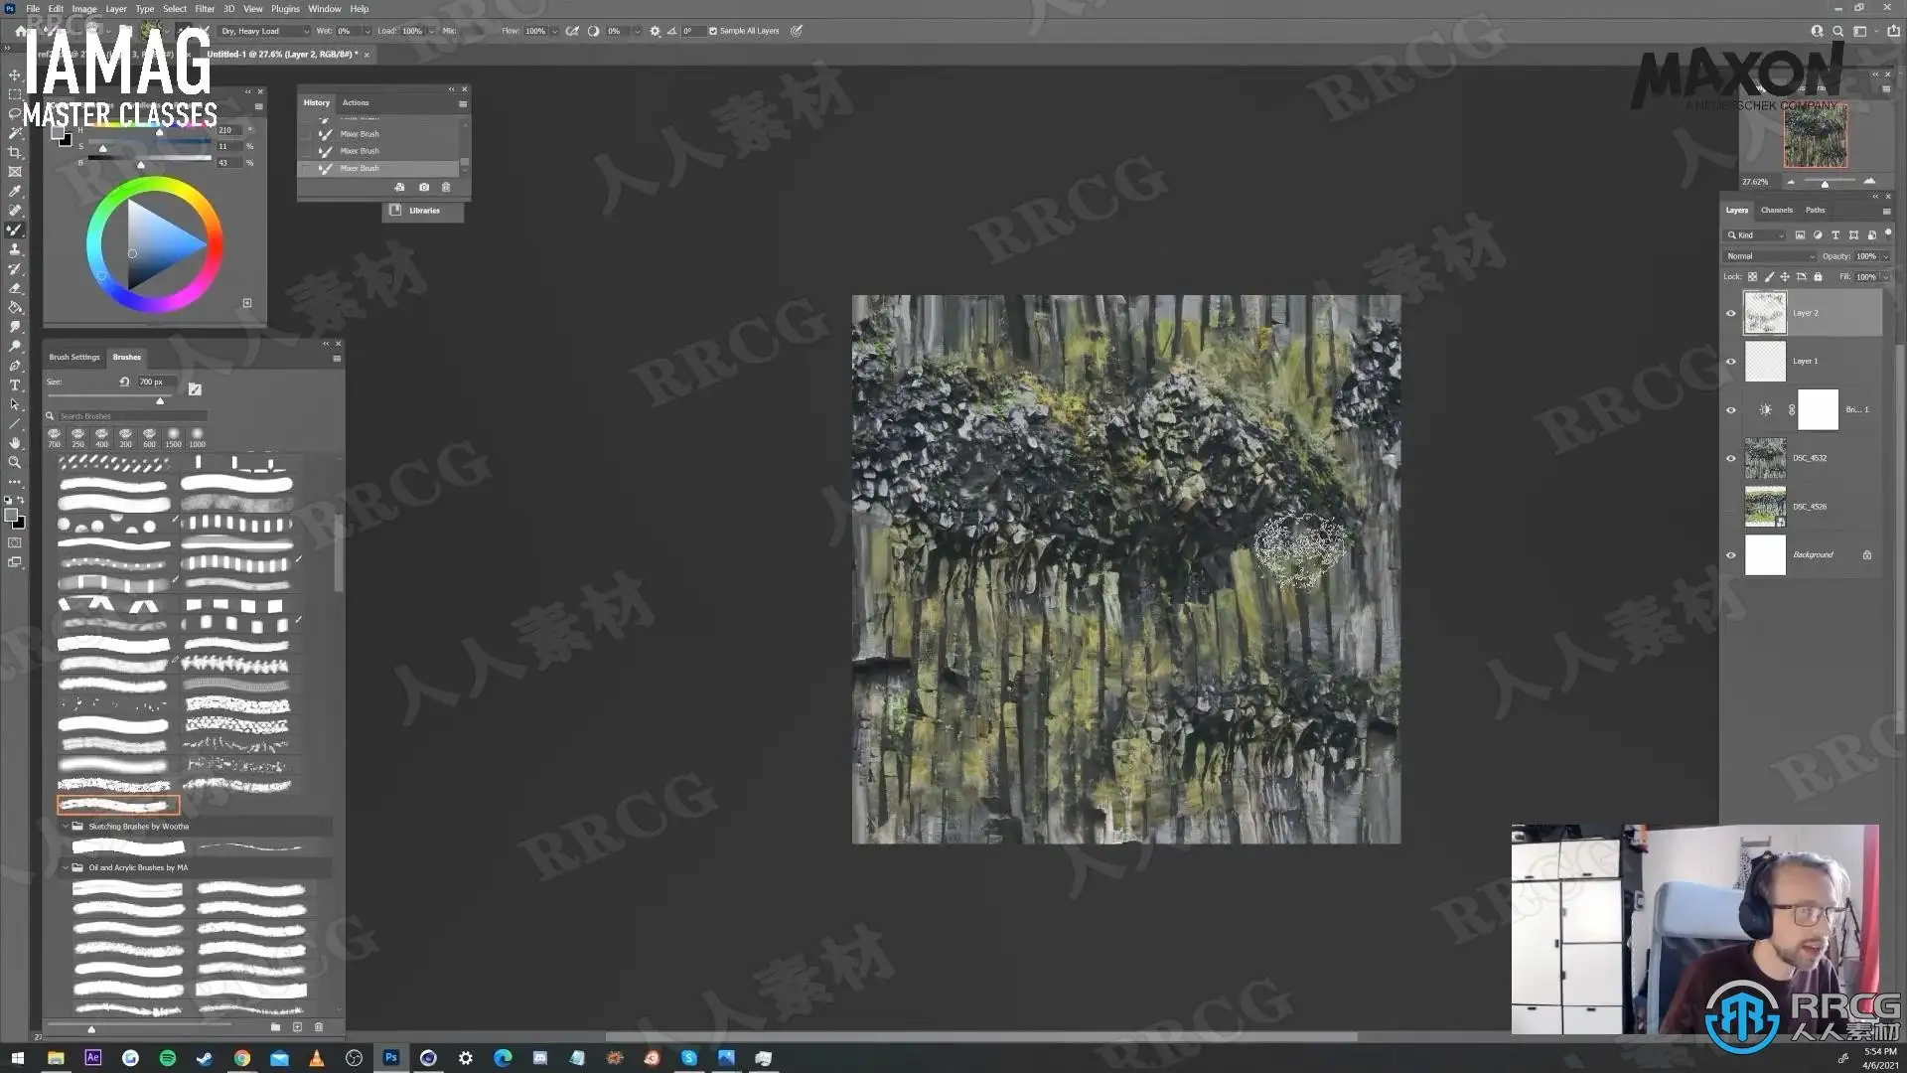The width and height of the screenshot is (1907, 1073).
Task: Open the Dry, Heavy Load preset dropdown
Action: click(263, 31)
